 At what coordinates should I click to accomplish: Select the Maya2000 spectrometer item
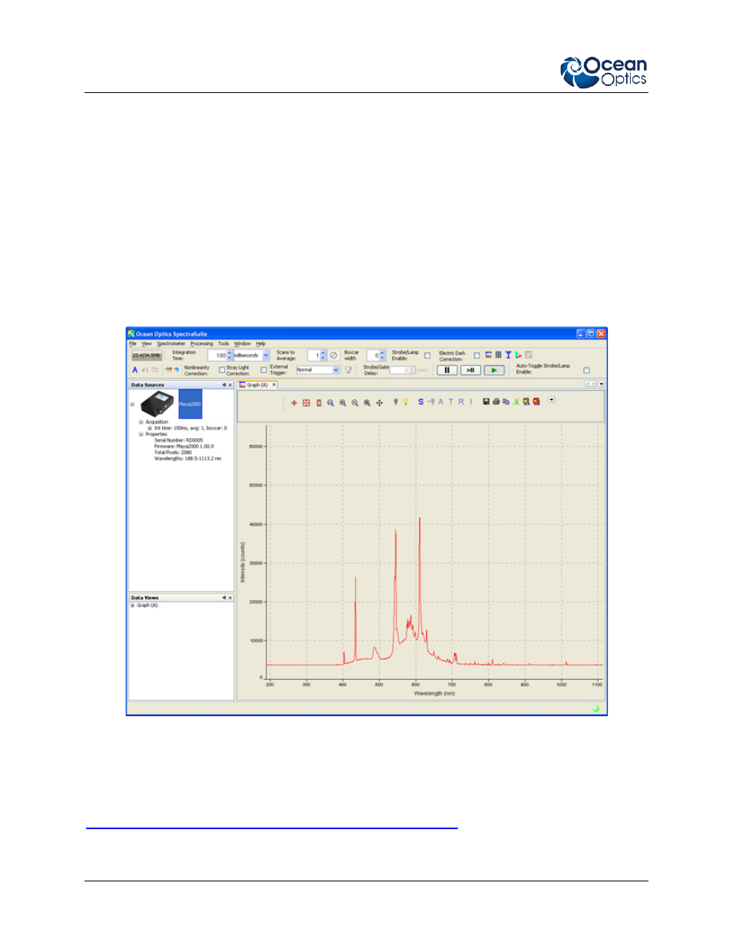click(x=190, y=404)
